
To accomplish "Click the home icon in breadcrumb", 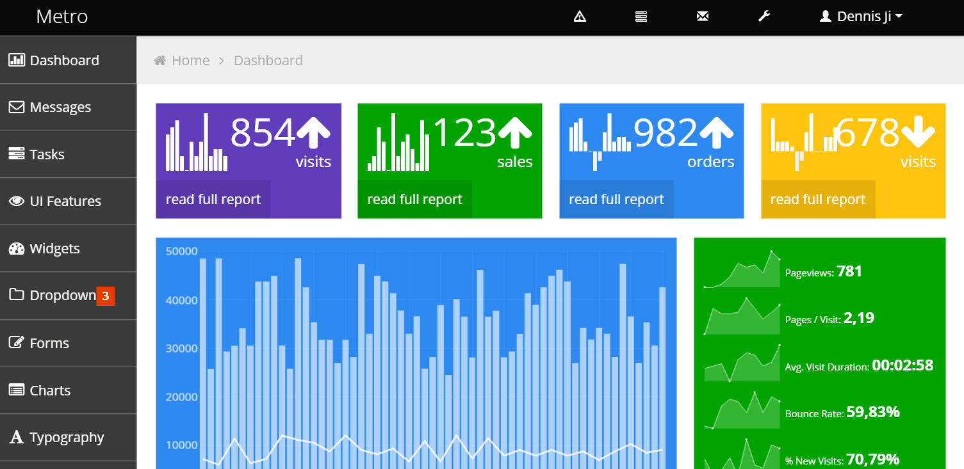I will coord(160,61).
